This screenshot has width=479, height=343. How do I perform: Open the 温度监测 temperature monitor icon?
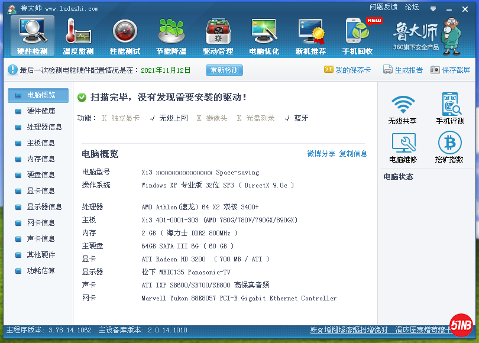click(x=78, y=34)
